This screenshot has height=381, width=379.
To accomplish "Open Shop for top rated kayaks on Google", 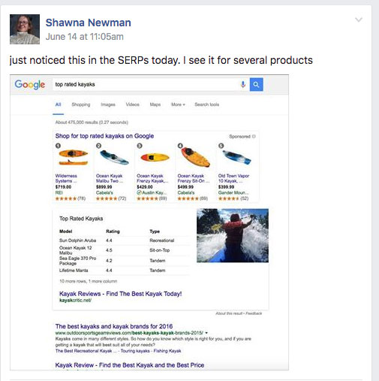I will tap(104, 136).
